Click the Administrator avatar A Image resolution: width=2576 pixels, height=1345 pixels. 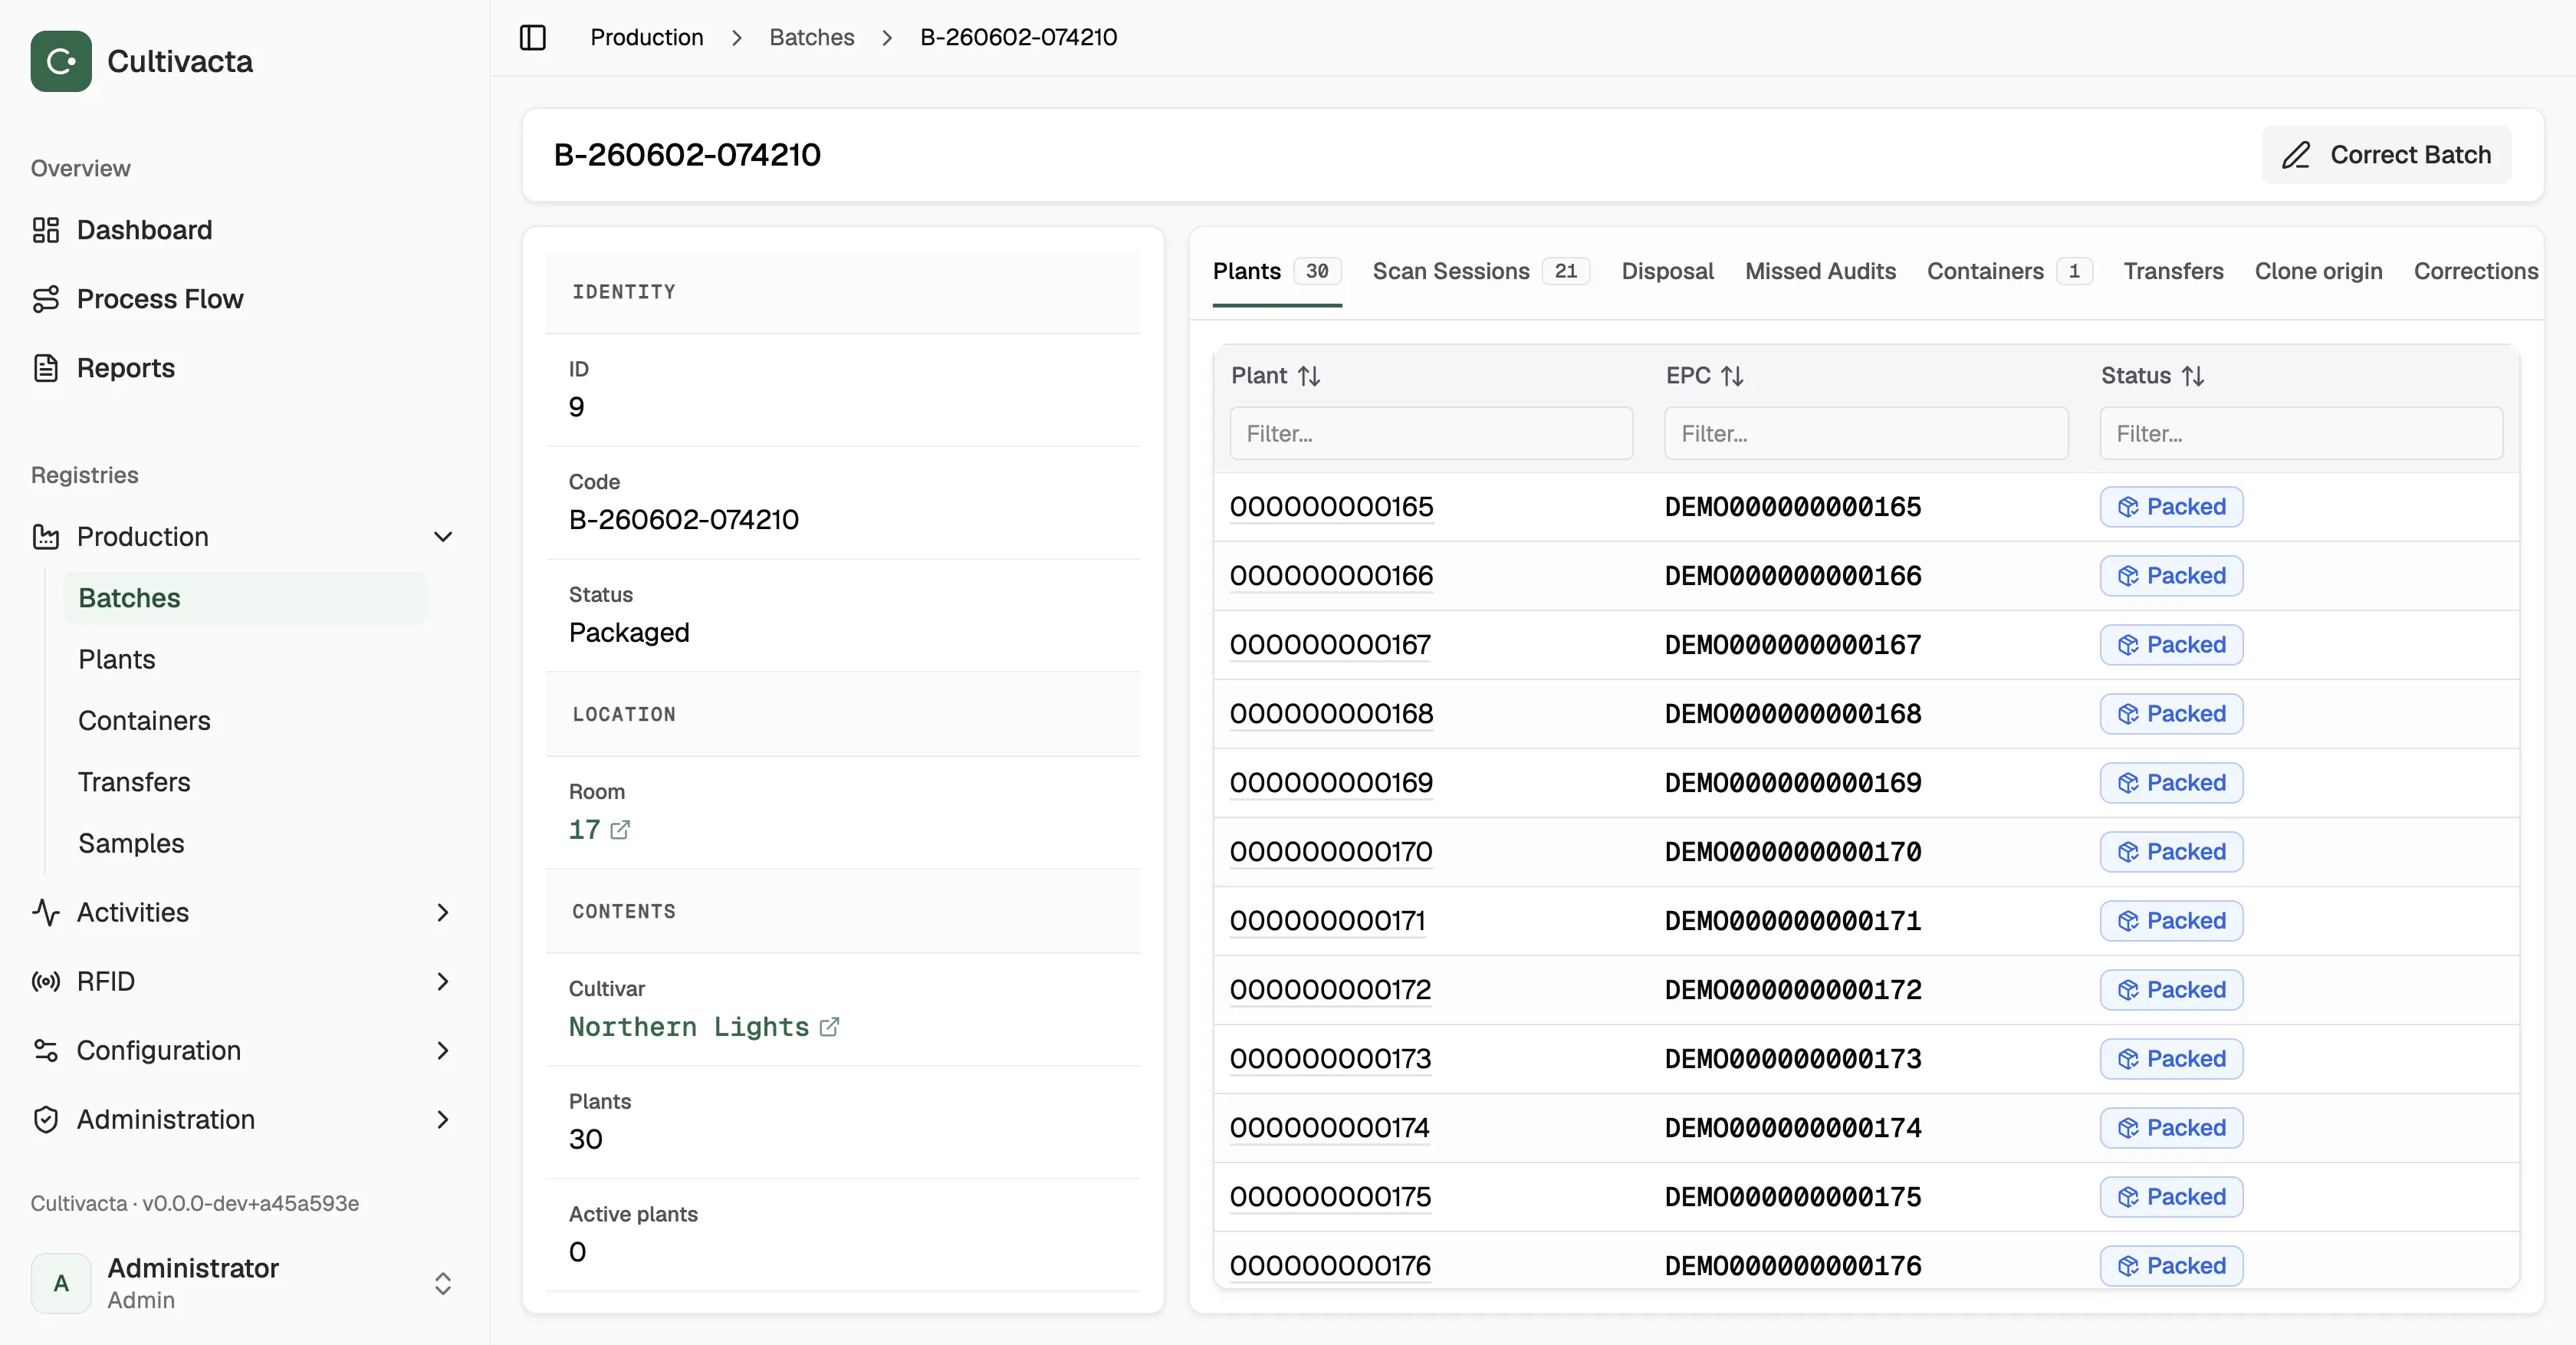pyautogui.click(x=61, y=1283)
